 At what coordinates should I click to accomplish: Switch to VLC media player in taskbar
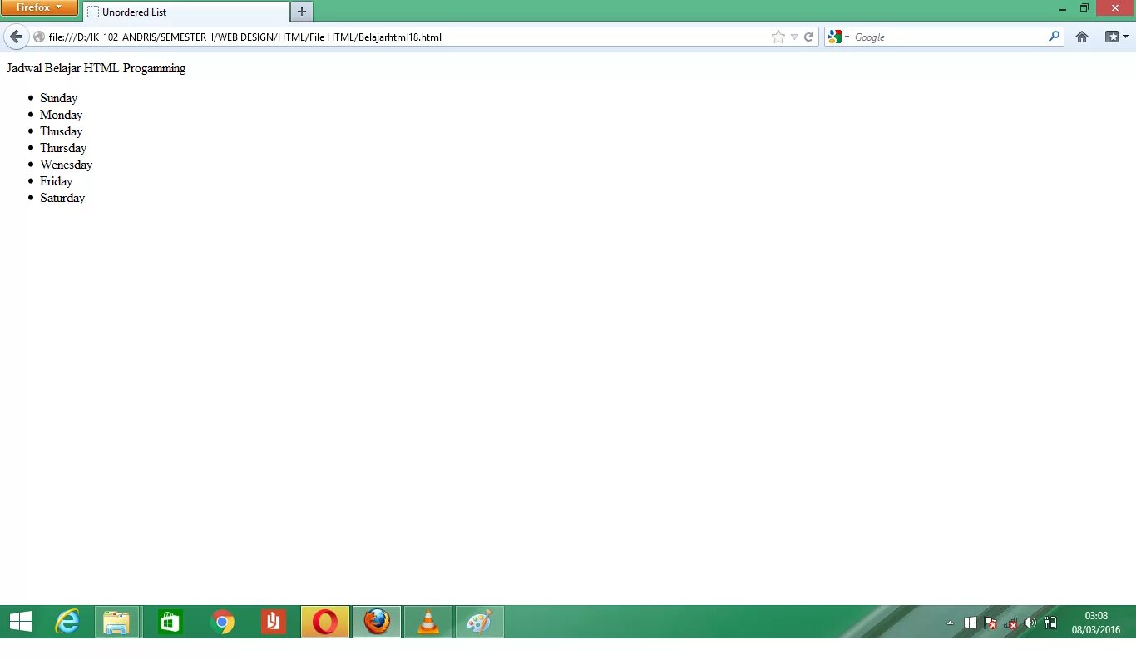(428, 622)
